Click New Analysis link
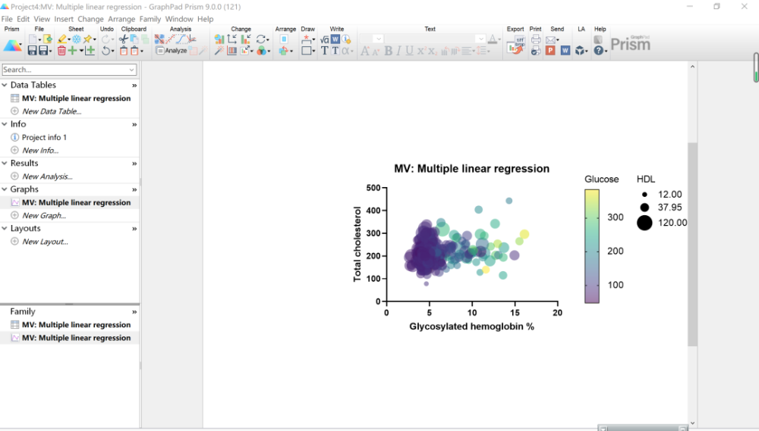 tap(47, 176)
